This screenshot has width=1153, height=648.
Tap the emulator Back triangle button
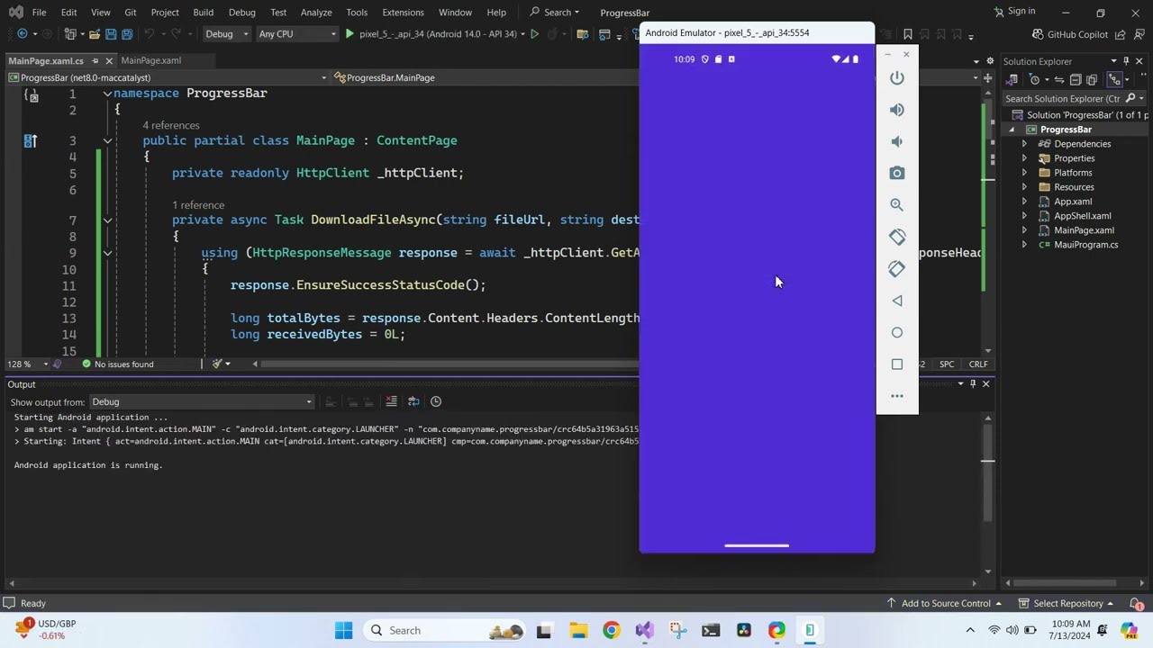pyautogui.click(x=896, y=301)
